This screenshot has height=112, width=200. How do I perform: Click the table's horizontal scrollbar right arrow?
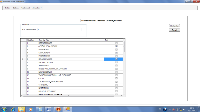point(121,96)
